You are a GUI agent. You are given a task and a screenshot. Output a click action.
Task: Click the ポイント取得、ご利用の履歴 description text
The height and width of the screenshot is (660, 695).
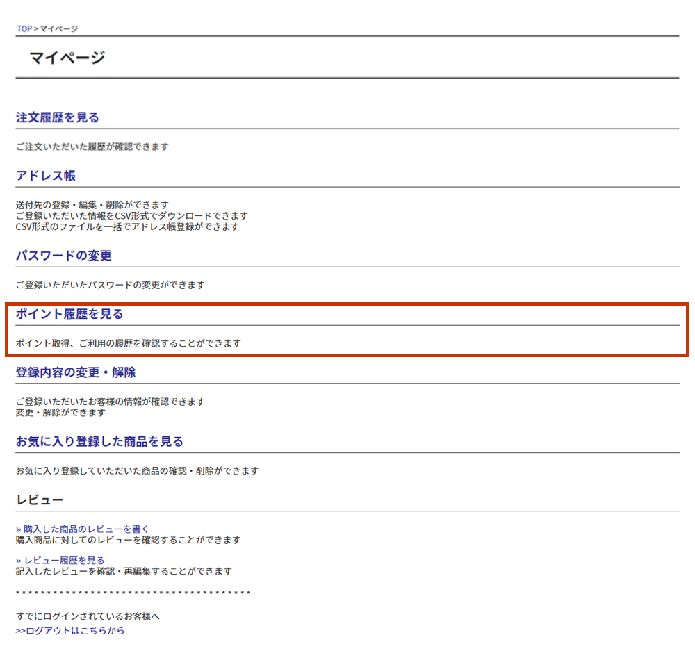[129, 343]
